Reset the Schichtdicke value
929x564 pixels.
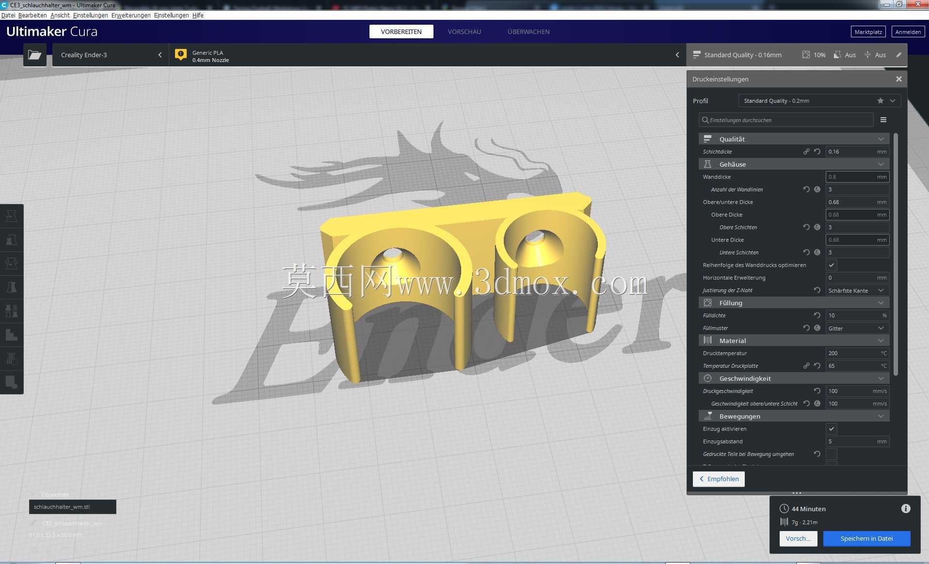pyautogui.click(x=817, y=152)
